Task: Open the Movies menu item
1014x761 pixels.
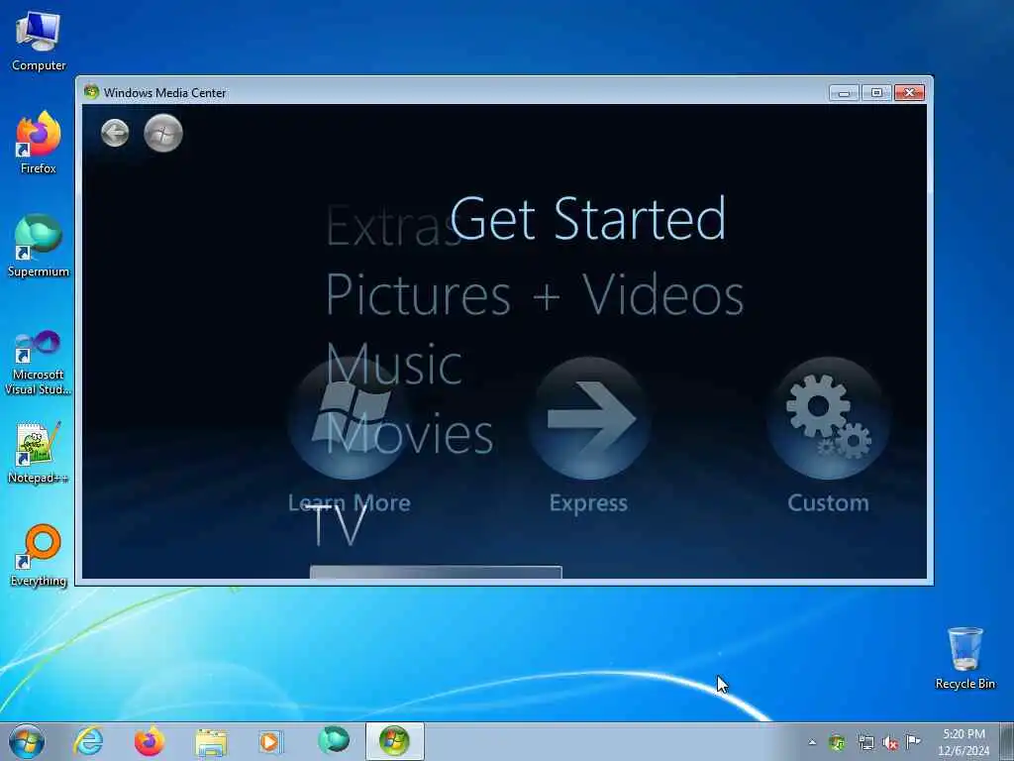Action: 409,434
